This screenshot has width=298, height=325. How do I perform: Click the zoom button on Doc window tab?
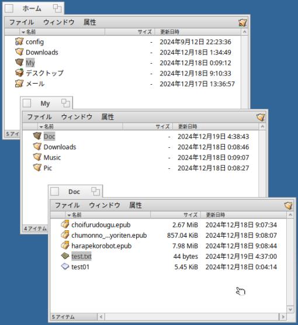point(95,191)
